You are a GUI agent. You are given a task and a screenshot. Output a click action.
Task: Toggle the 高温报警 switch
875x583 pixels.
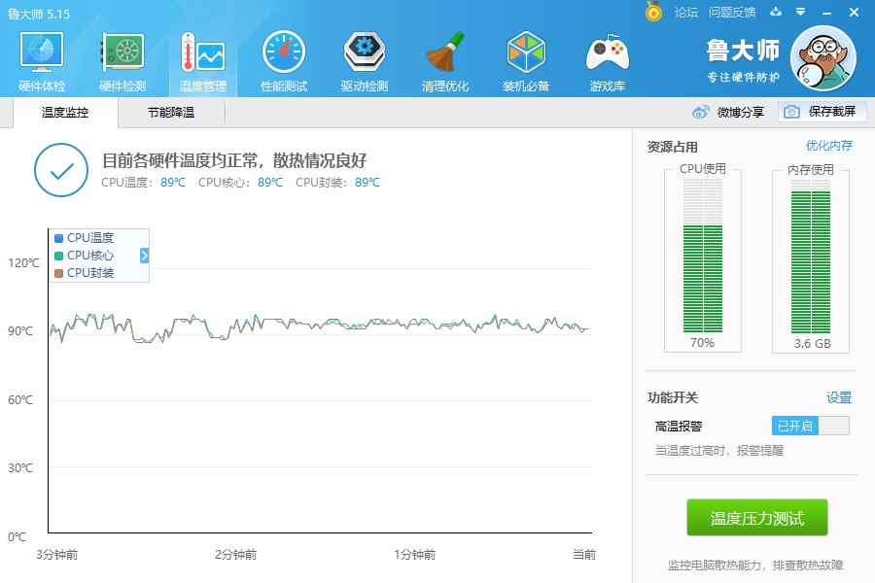[x=811, y=426]
